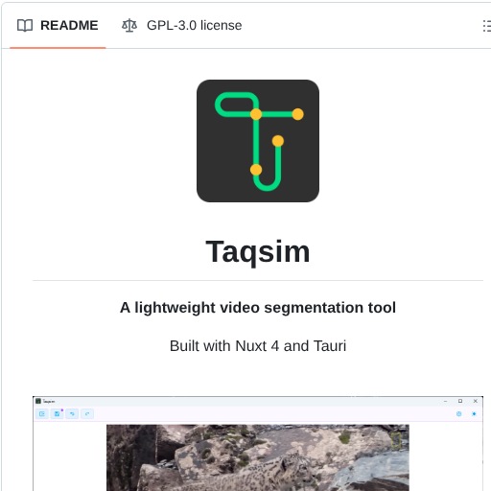Open the app screenshot preview image
Image resolution: width=491 pixels, height=491 pixels.
(x=258, y=443)
